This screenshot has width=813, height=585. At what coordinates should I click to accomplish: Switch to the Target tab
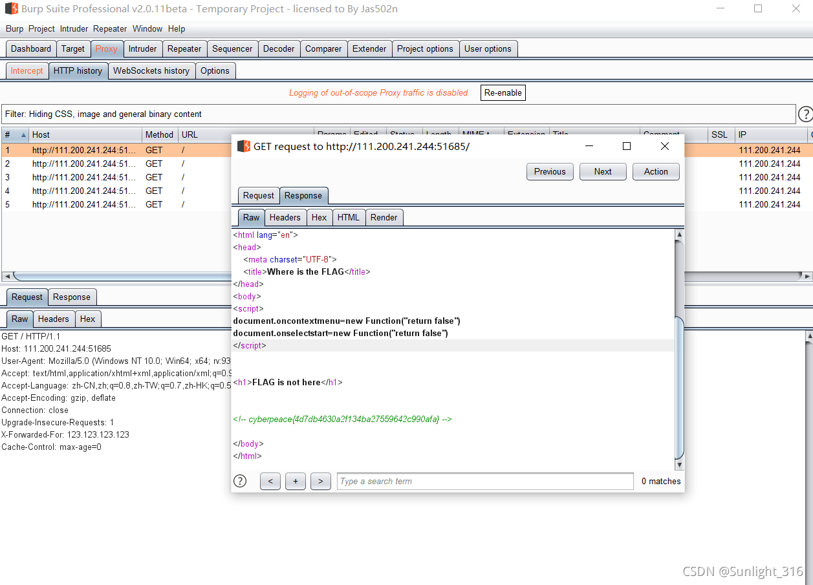[73, 49]
